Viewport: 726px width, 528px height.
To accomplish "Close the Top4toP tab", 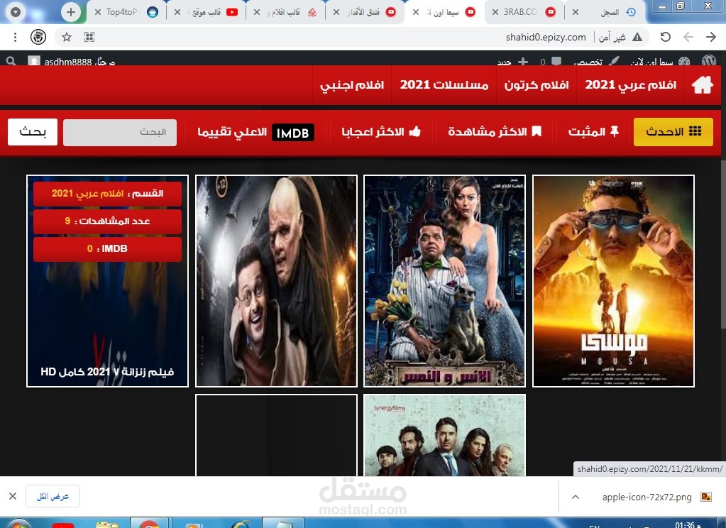I will [x=98, y=12].
